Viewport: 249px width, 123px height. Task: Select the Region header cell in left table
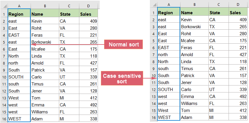click(x=19, y=14)
